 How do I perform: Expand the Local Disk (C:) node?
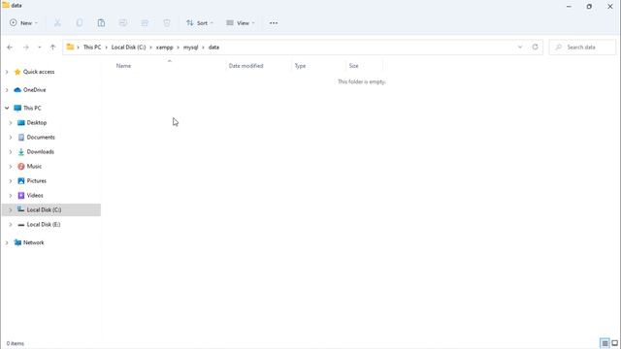pos(11,209)
